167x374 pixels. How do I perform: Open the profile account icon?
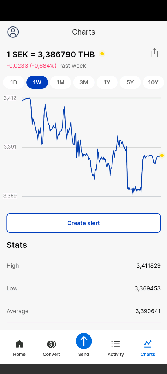[13, 32]
